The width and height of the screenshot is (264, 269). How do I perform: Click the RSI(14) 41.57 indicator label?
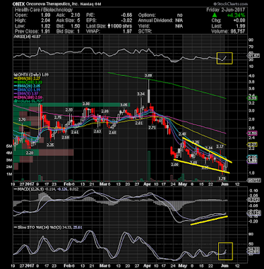point(27,36)
